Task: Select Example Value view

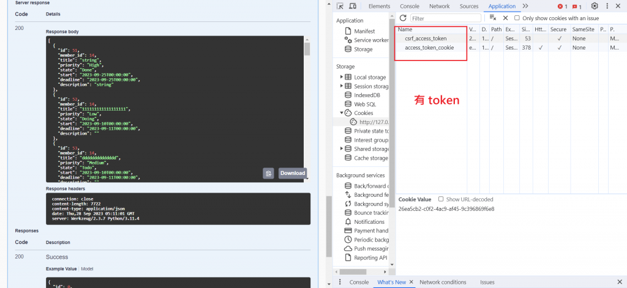Action: (x=61, y=269)
